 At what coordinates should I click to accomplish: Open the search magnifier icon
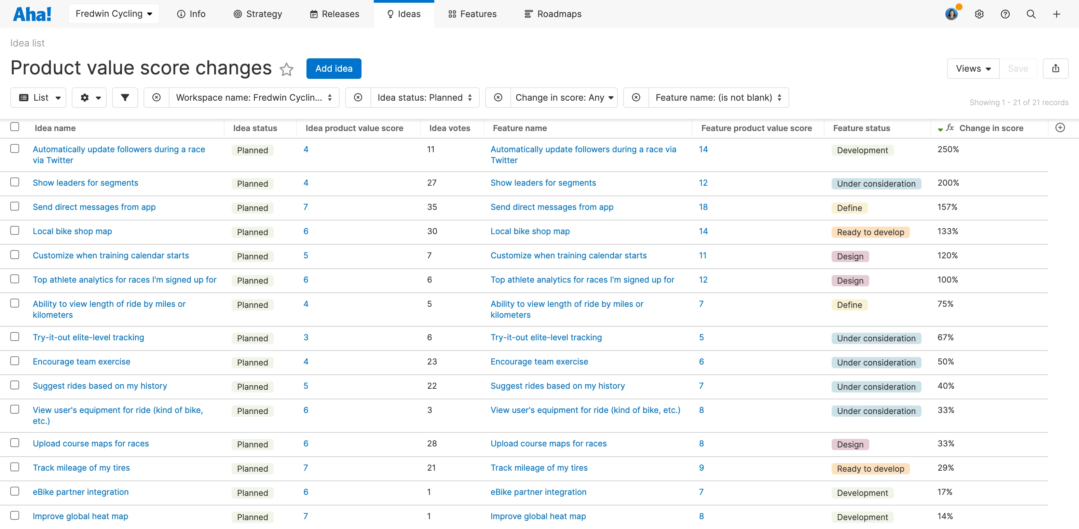[1031, 14]
